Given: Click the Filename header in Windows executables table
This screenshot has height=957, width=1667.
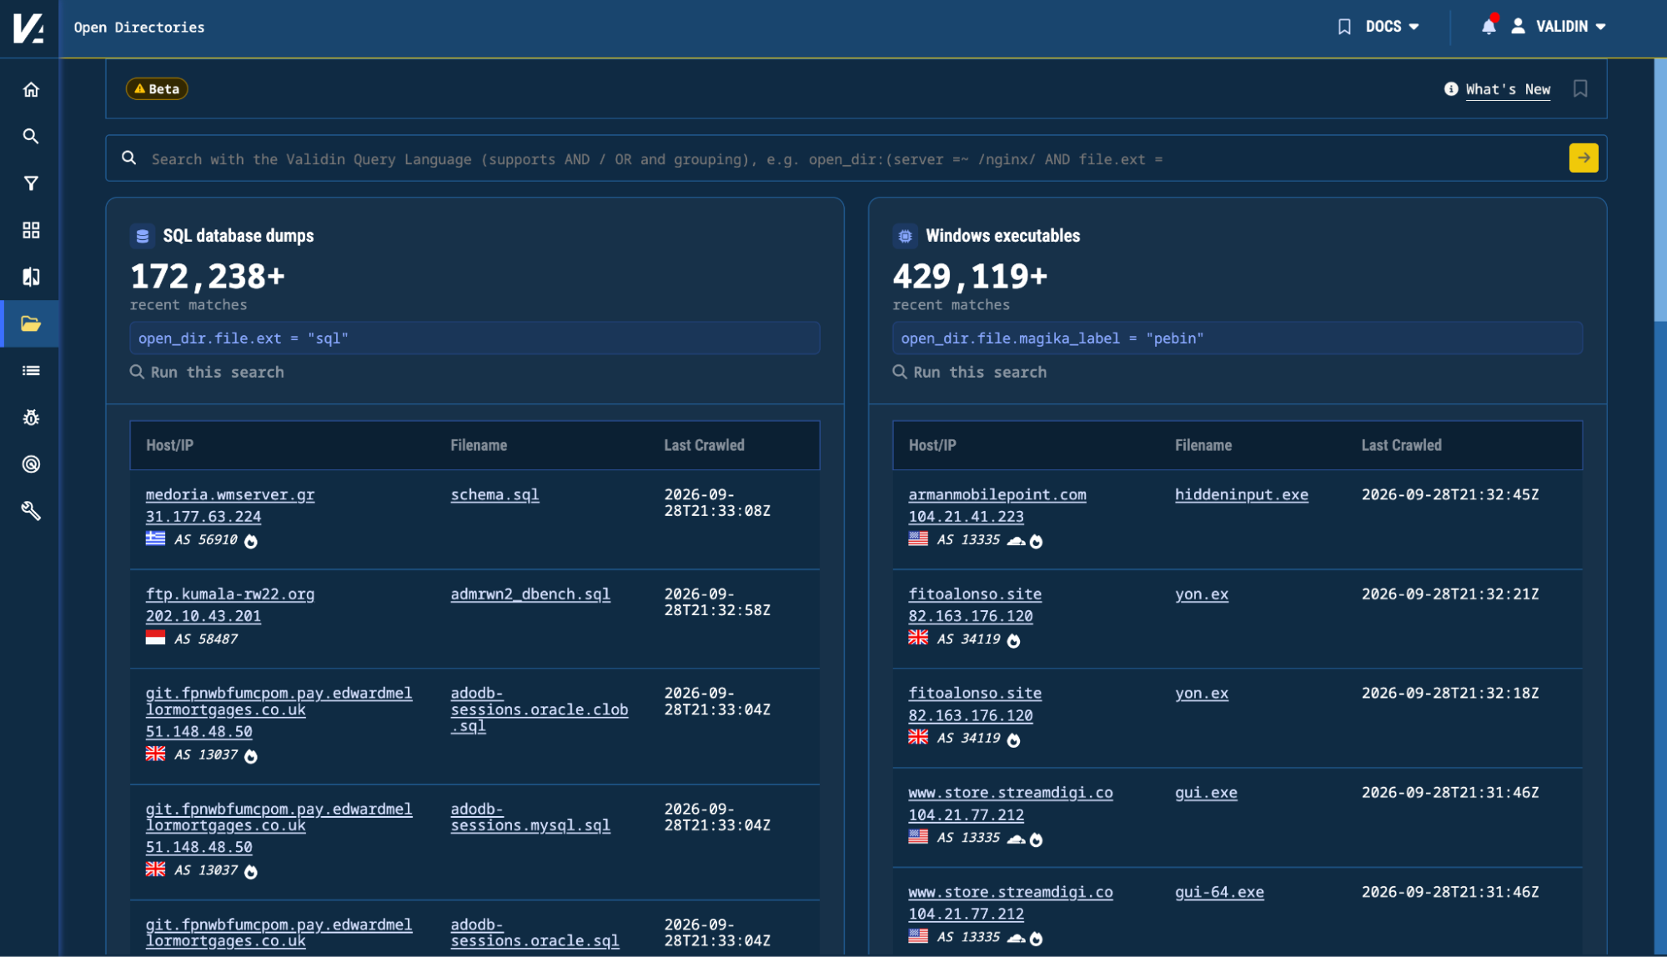Looking at the screenshot, I should click(x=1203, y=445).
